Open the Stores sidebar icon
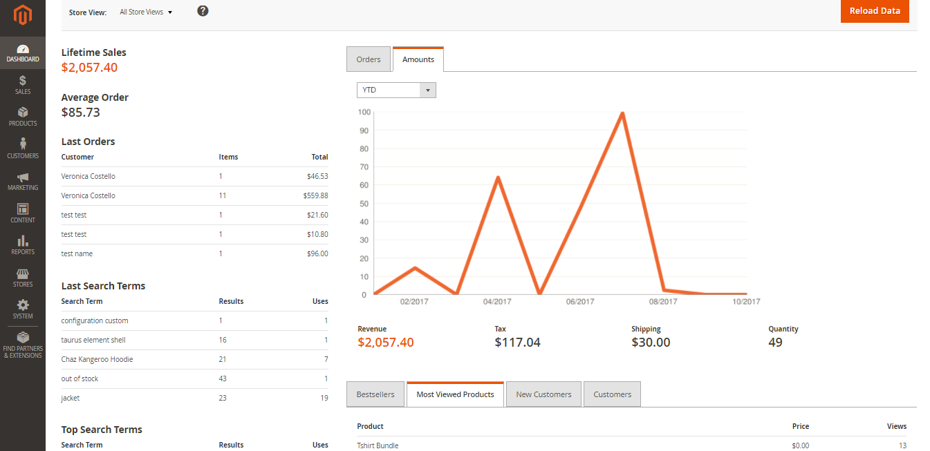The height and width of the screenshot is (451, 930). 23,274
